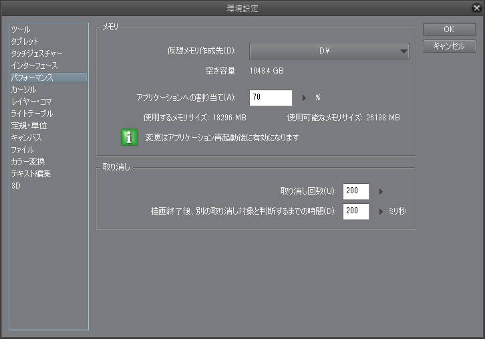This screenshot has height=339, width=485.
Task: Select 定規・単位 category
Action: click(29, 126)
